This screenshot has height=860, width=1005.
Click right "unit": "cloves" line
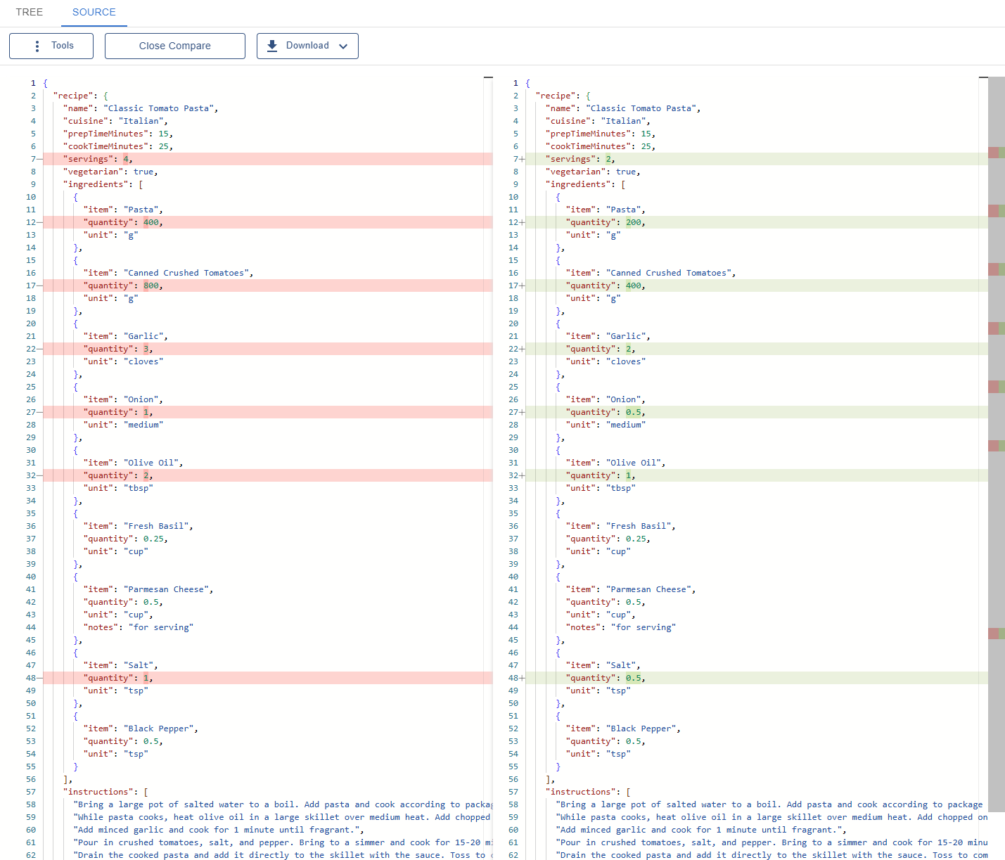(606, 361)
